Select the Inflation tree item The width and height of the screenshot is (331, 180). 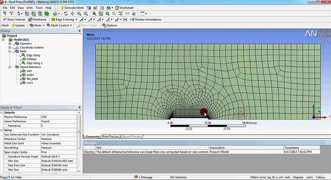pyautogui.click(x=31, y=59)
